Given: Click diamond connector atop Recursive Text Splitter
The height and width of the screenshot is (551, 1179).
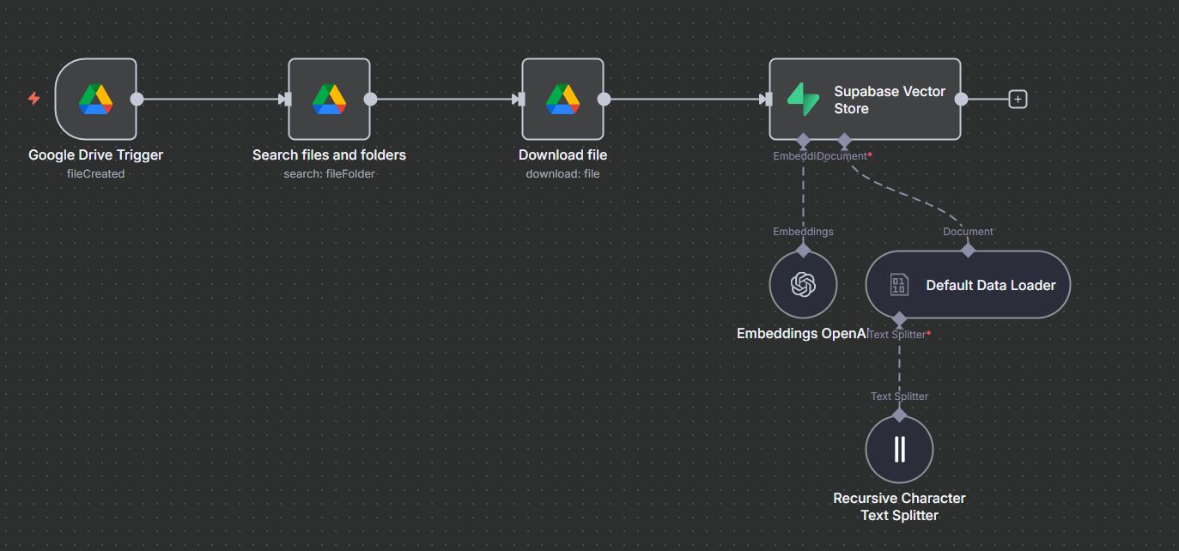Looking at the screenshot, I should click(x=899, y=415).
